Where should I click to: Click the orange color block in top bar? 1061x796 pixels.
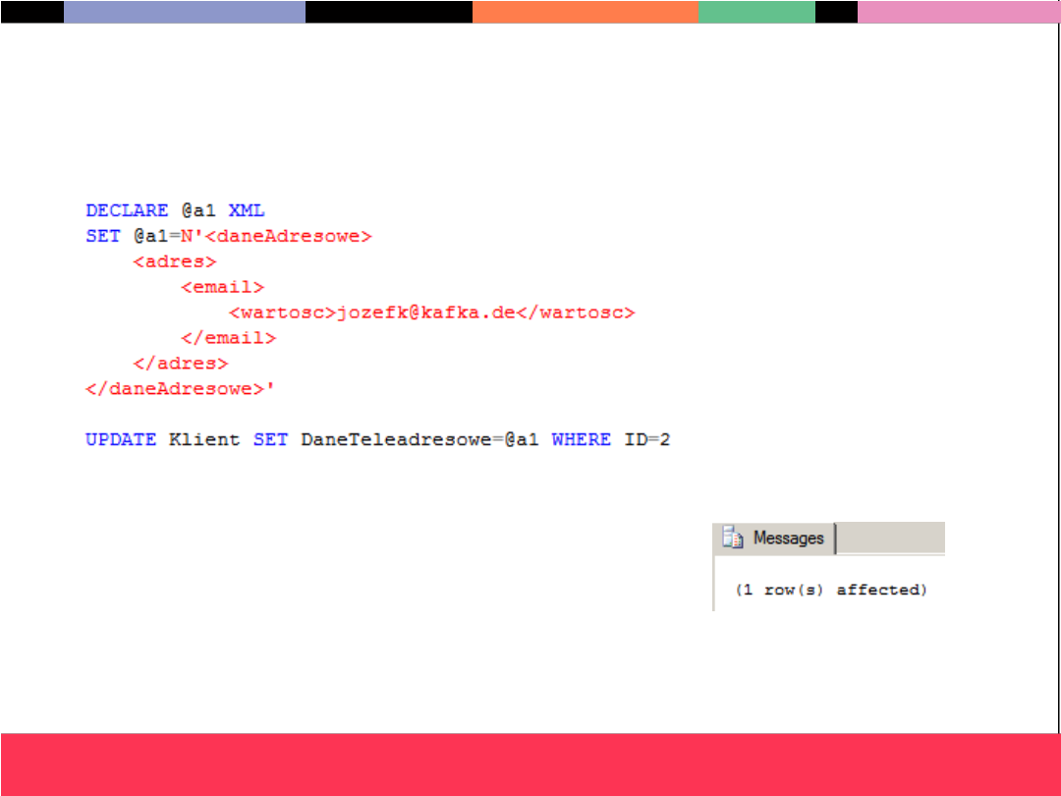click(x=586, y=12)
